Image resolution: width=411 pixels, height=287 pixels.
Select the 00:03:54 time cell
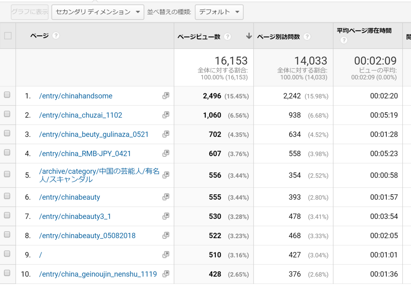(x=384, y=217)
